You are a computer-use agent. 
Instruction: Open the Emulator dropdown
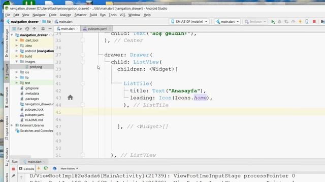coord(255,21)
